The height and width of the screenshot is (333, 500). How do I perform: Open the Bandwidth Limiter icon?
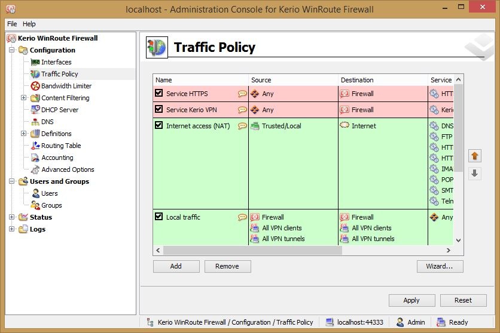(x=35, y=86)
